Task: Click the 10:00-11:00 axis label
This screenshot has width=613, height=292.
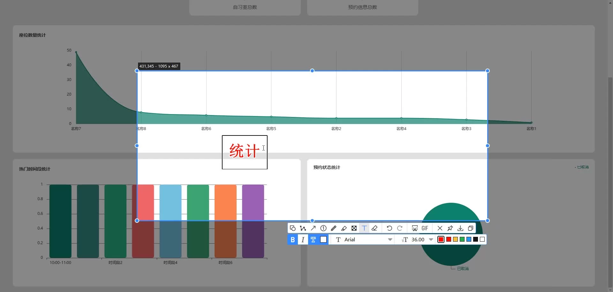Action: pyautogui.click(x=60, y=262)
